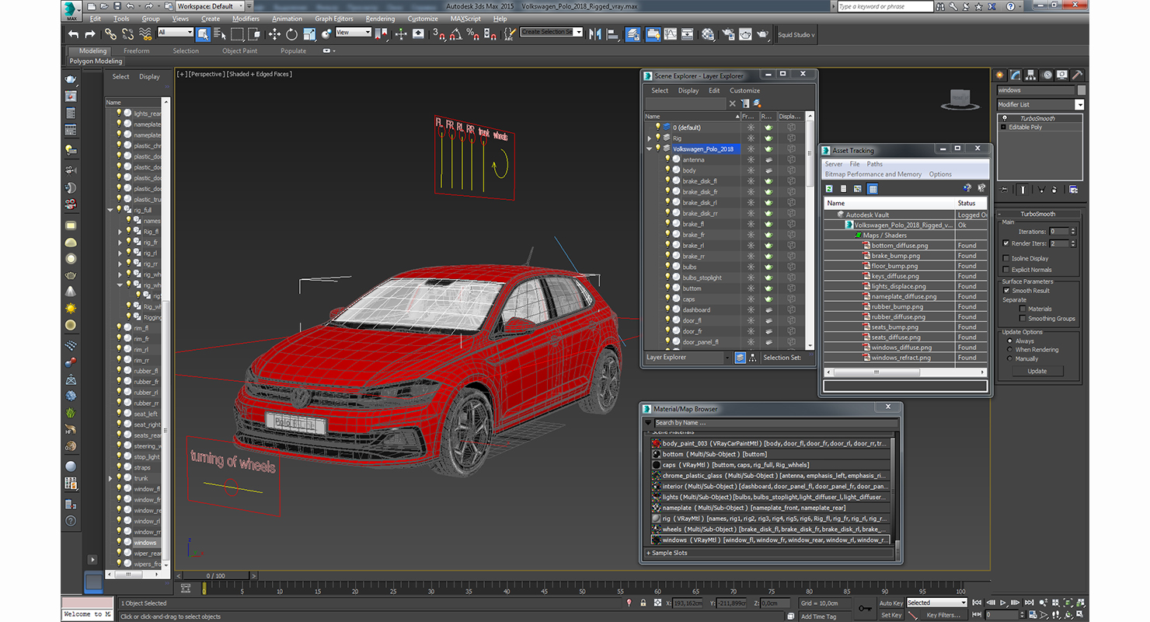This screenshot has height=622, width=1150.
Task: Collapse the rig_full node in scene list
Action: coord(110,210)
